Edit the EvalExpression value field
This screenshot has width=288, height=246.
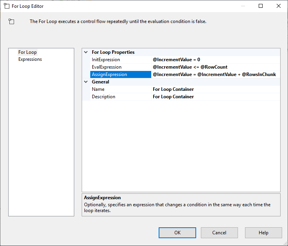click(215, 67)
